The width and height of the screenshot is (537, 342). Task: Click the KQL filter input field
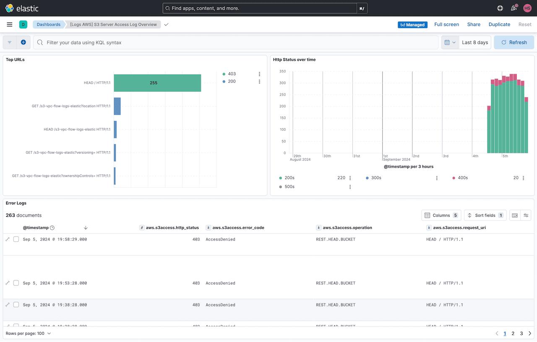click(x=168, y=42)
